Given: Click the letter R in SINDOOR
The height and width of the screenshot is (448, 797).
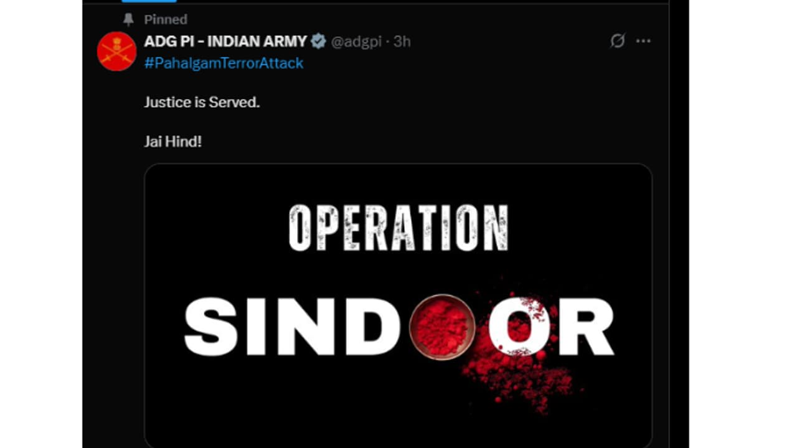Looking at the screenshot, I should [x=590, y=327].
